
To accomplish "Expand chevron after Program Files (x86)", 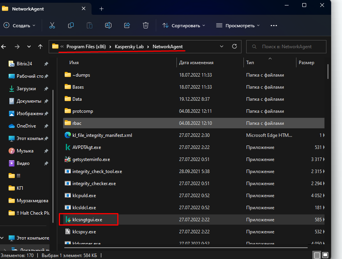I will tap(110, 47).
